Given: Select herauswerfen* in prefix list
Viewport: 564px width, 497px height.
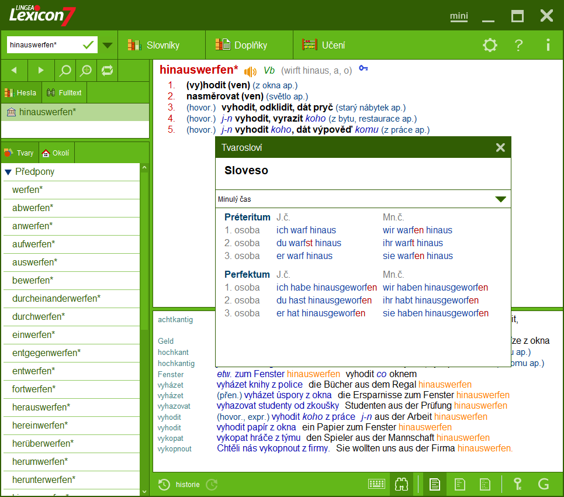Looking at the screenshot, I should pyautogui.click(x=71, y=408).
